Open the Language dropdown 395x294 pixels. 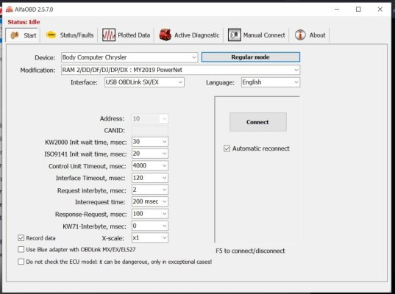(271, 82)
